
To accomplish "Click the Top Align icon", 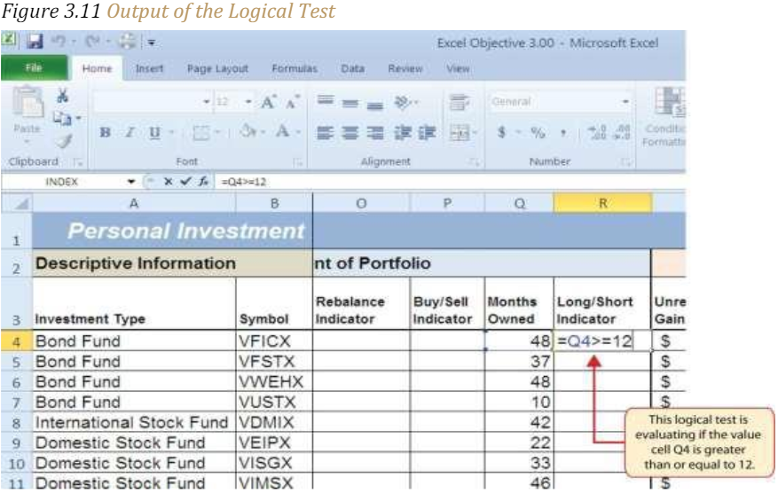I will [x=326, y=101].
